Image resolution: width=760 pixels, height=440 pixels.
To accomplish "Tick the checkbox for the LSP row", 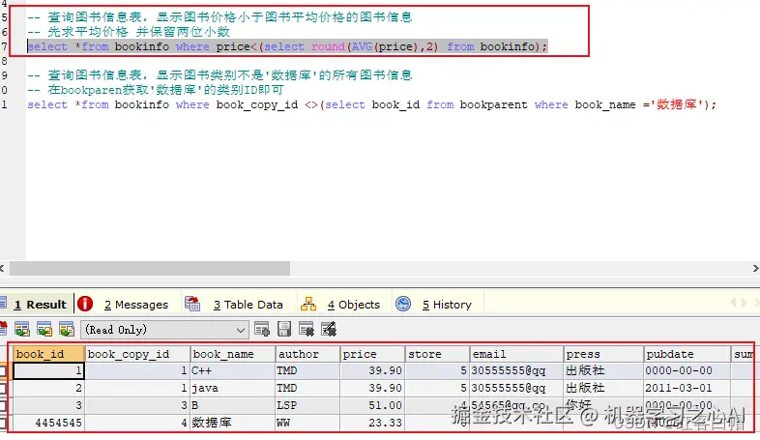I will [3, 405].
